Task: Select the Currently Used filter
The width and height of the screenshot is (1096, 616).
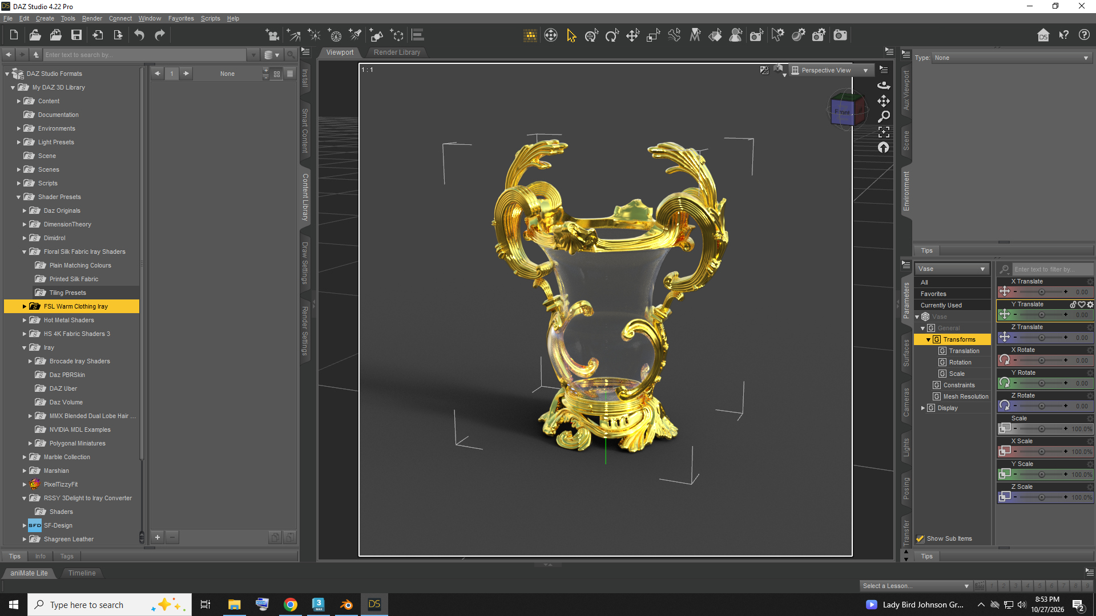Action: [x=952, y=306]
